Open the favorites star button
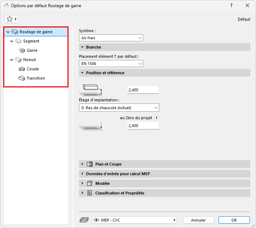The height and width of the screenshot is (228, 256). tap(11, 19)
